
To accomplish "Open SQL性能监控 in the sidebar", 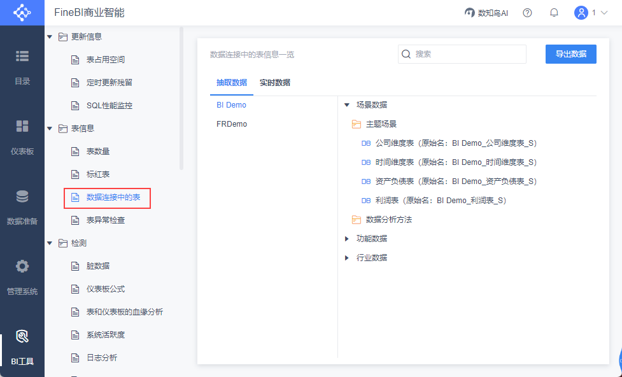I will tap(110, 106).
